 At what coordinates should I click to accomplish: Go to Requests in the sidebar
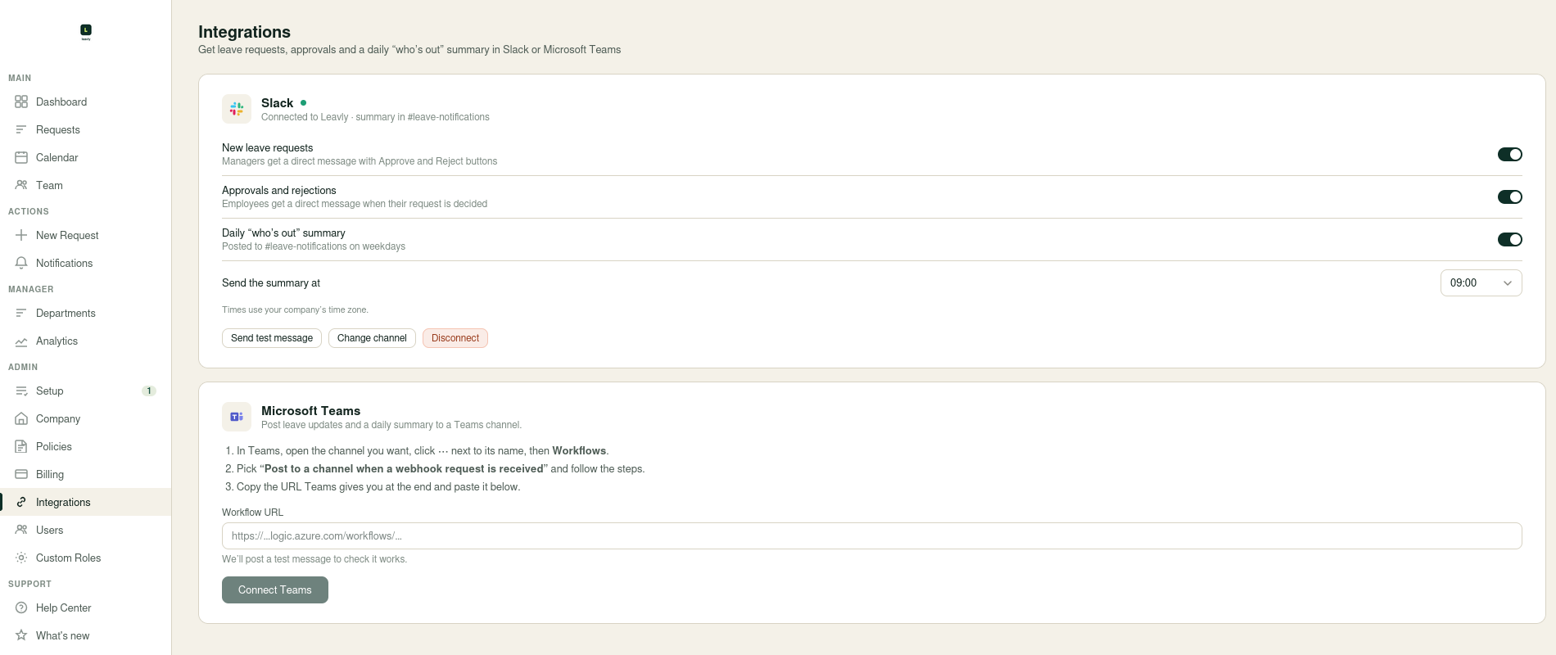click(x=86, y=129)
